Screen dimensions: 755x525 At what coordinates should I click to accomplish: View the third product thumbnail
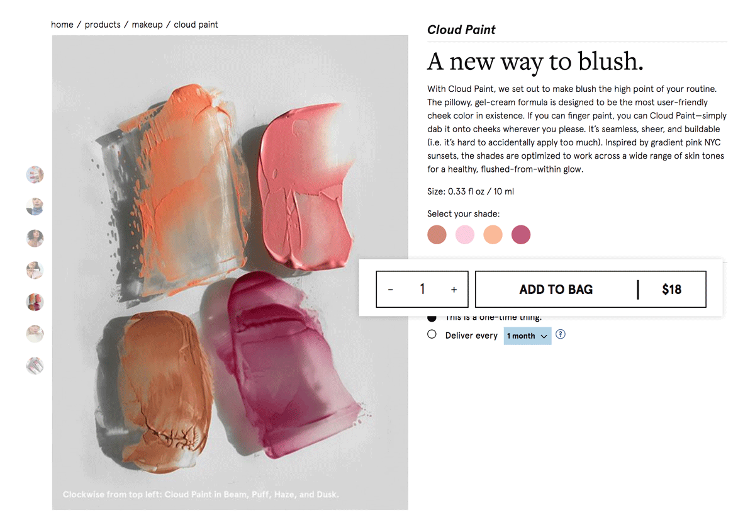35,238
